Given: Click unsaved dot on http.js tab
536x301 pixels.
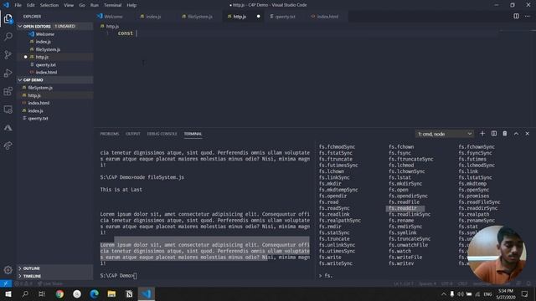Looking at the screenshot, I should (x=259, y=17).
